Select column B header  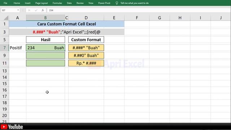pyautogui.click(x=45, y=18)
